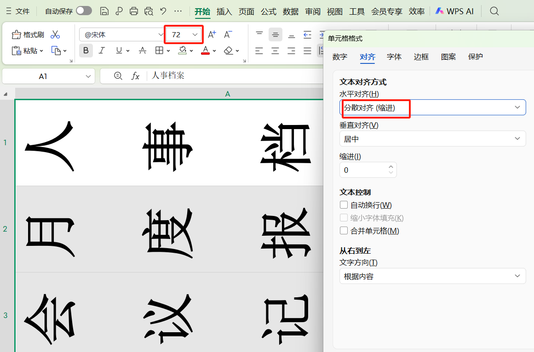Switch to the 字体 tab in cell format dialog

394,57
